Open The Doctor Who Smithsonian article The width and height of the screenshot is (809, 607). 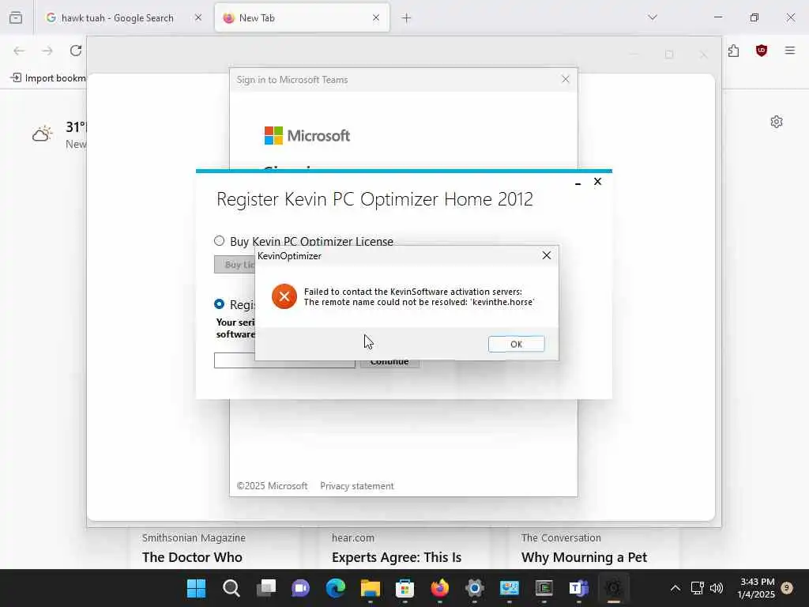[x=193, y=557]
